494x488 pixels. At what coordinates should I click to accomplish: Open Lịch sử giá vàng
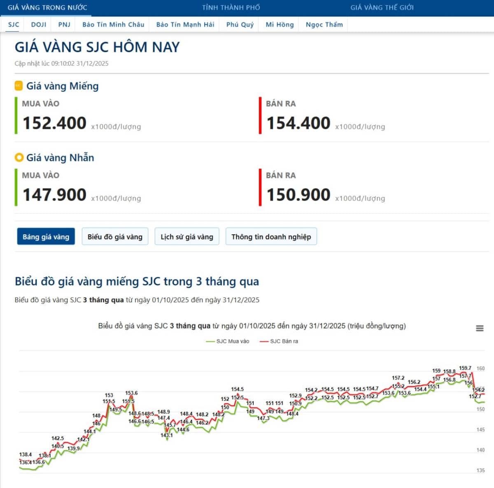(x=187, y=237)
